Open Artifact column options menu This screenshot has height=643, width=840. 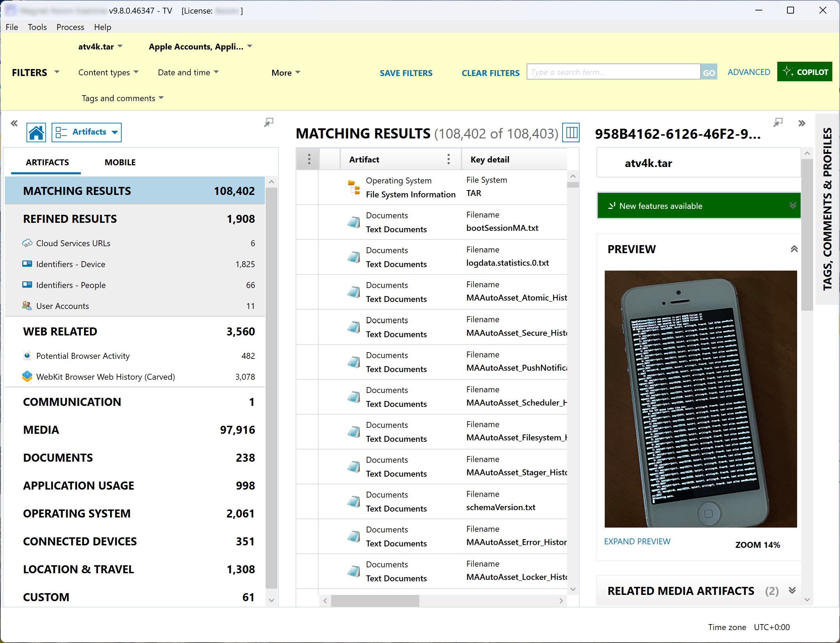[448, 159]
